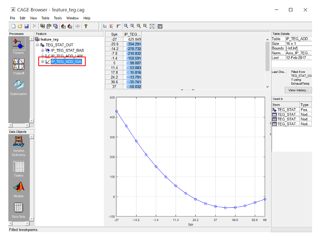Select the Spk breakpoint cell 24.2
The image size is (317, 237).
coord(114,77)
